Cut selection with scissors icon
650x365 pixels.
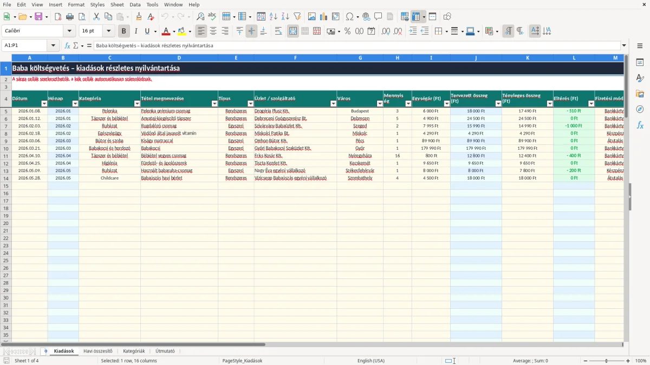click(96, 17)
